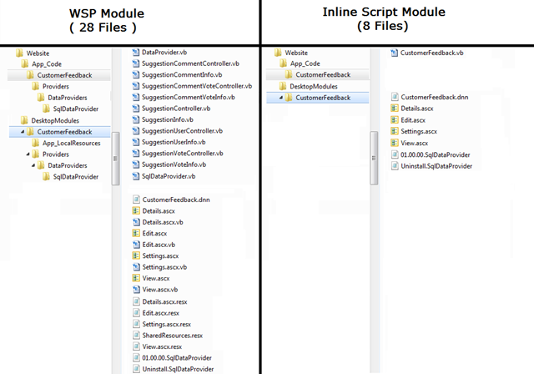Click View.ascx icon in Inline Script panel
The width and height of the screenshot is (534, 374).
pos(395,143)
